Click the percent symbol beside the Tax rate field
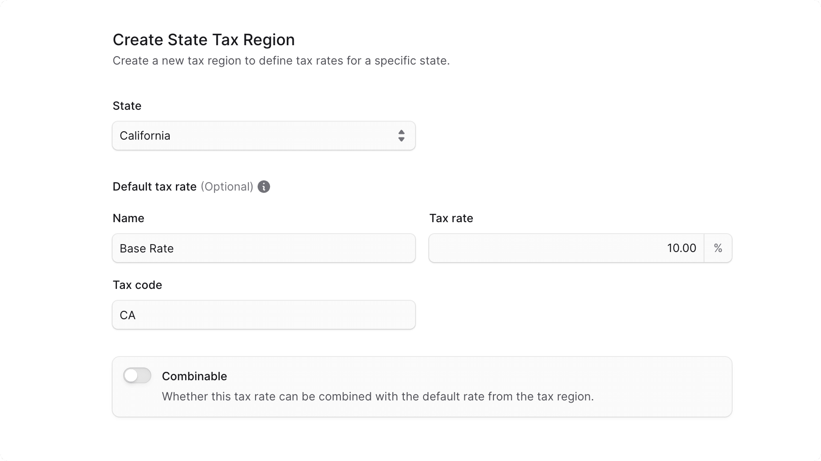The height and width of the screenshot is (461, 821). (718, 248)
